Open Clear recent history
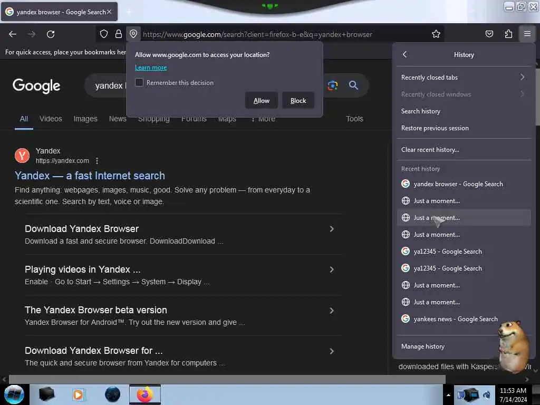Image resolution: width=540 pixels, height=405 pixels. tap(464, 149)
